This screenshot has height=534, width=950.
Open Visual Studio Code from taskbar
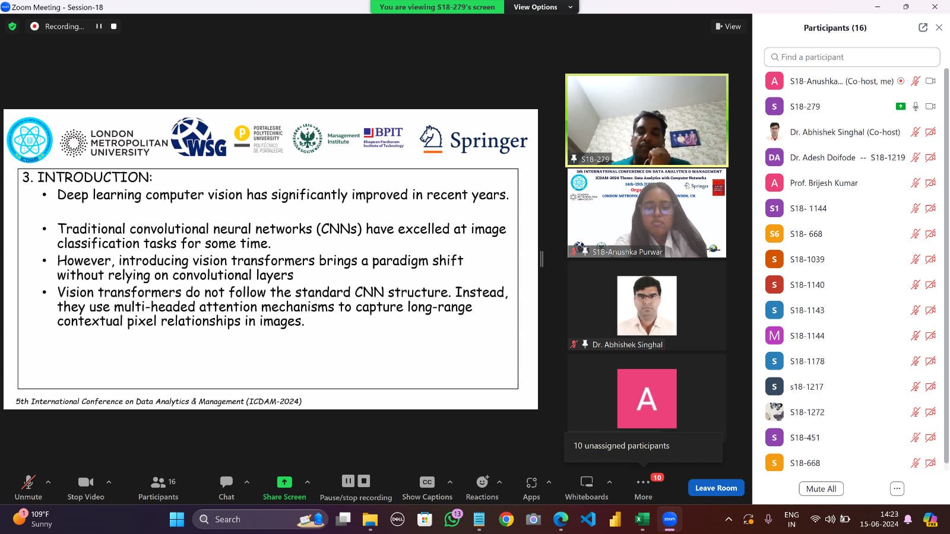[588, 519]
